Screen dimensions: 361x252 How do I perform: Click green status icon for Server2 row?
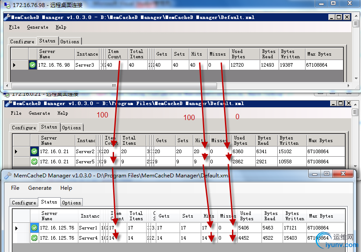34,151
